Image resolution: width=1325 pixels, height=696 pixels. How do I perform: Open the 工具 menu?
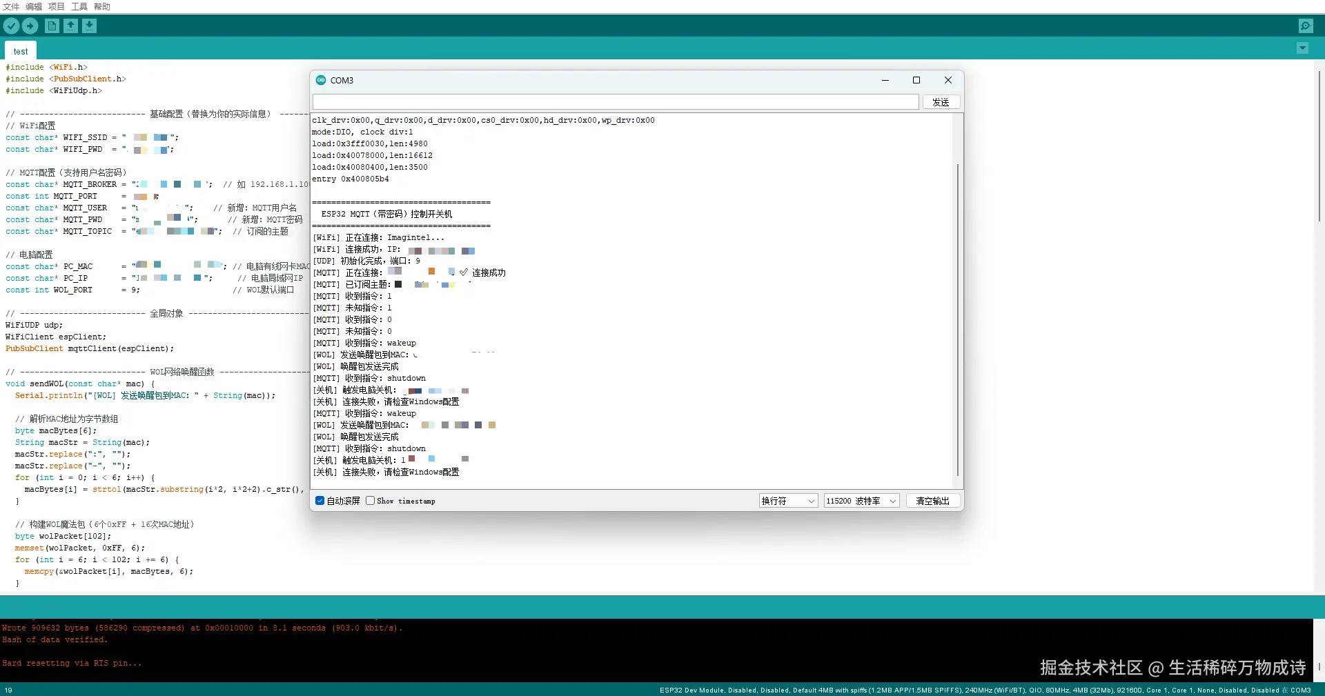[x=79, y=6]
